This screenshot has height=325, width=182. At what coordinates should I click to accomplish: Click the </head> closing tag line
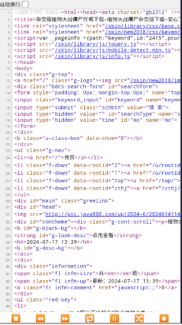tap(25, 62)
